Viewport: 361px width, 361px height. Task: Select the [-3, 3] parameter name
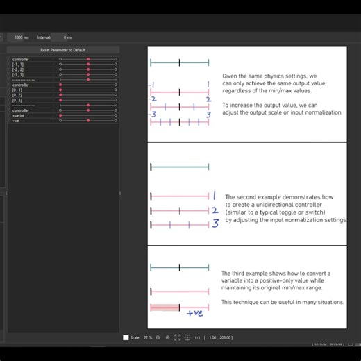[x=18, y=74]
